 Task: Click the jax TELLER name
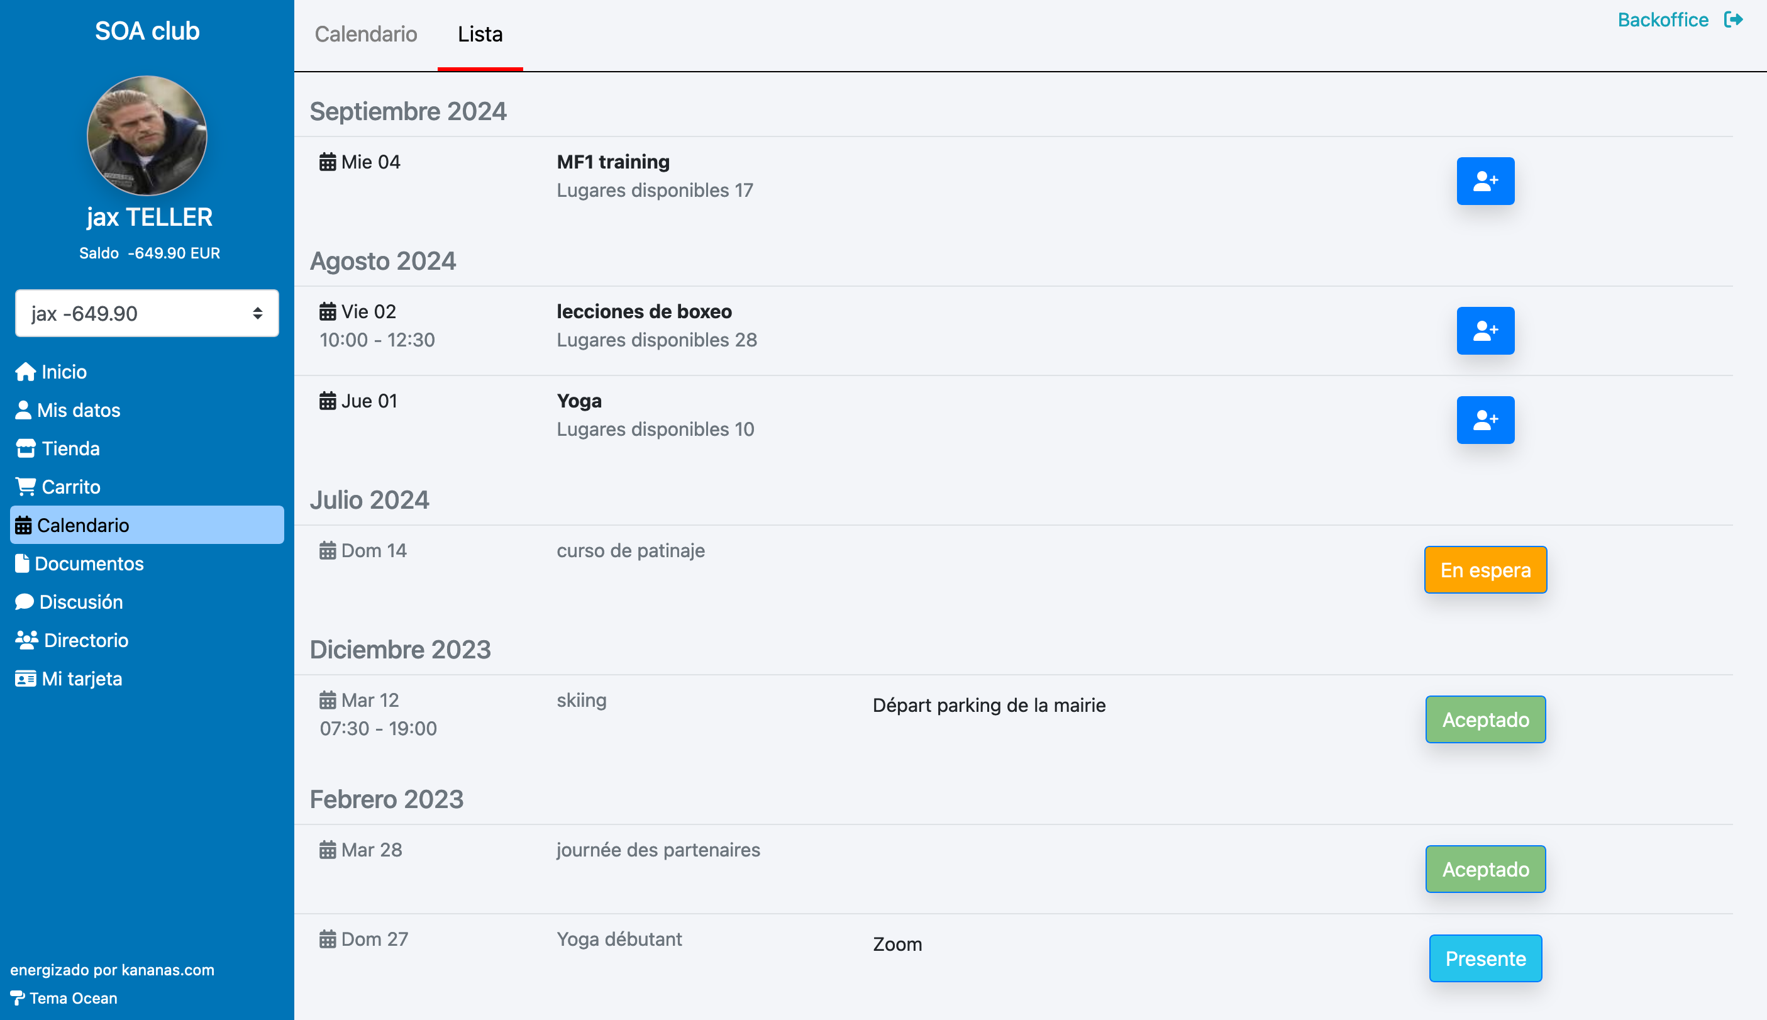click(149, 217)
